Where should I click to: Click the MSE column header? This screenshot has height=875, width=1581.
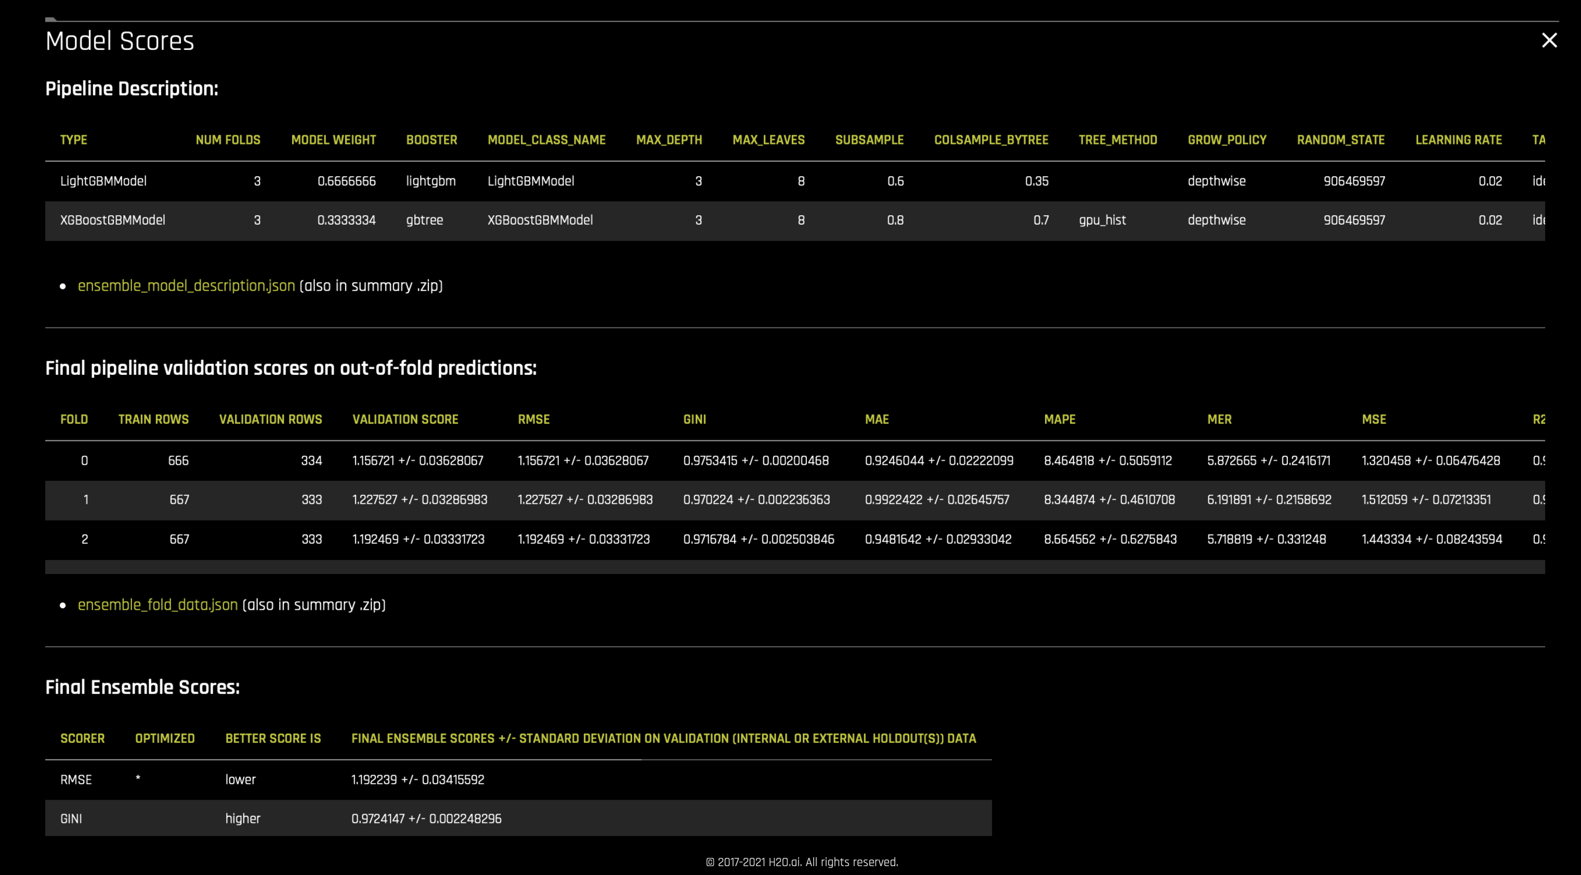[x=1374, y=420]
